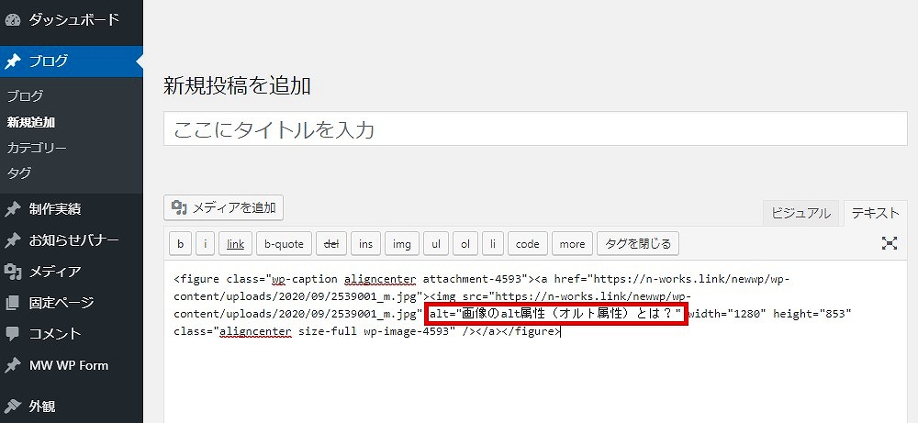Insert ins tag button
The image size is (918, 423).
(x=366, y=244)
